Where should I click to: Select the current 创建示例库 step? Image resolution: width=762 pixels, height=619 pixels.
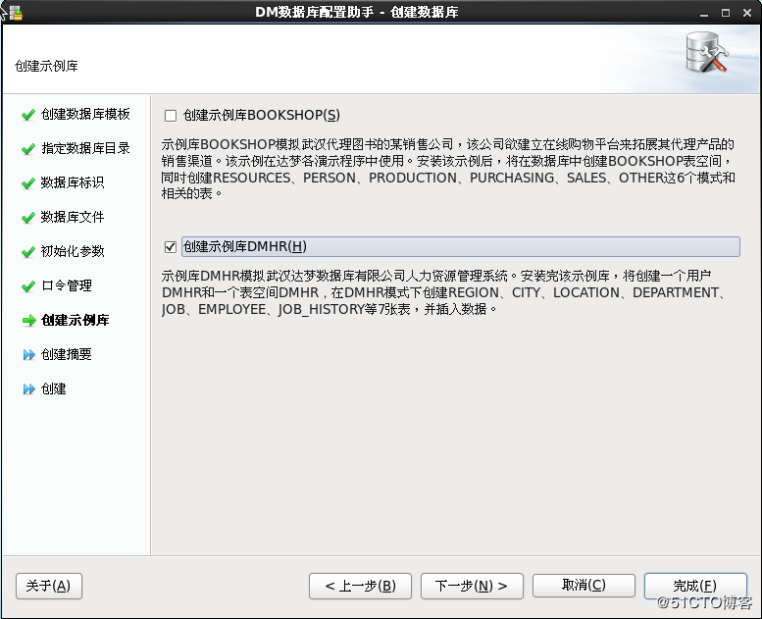(x=76, y=320)
